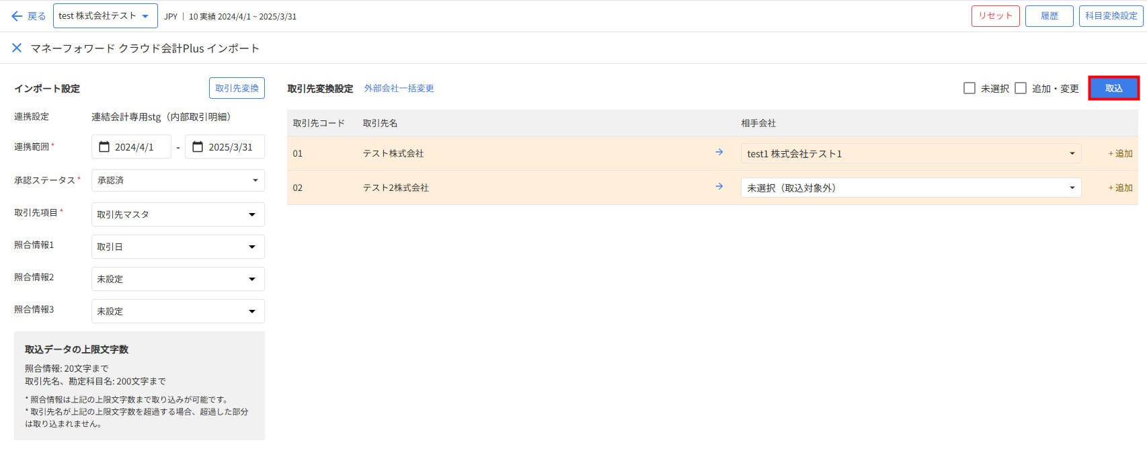Click the 10 実績 2024/4/1 ~ 2025/3/31 period text
Image resolution: width=1147 pixels, height=451 pixels.
point(243,16)
